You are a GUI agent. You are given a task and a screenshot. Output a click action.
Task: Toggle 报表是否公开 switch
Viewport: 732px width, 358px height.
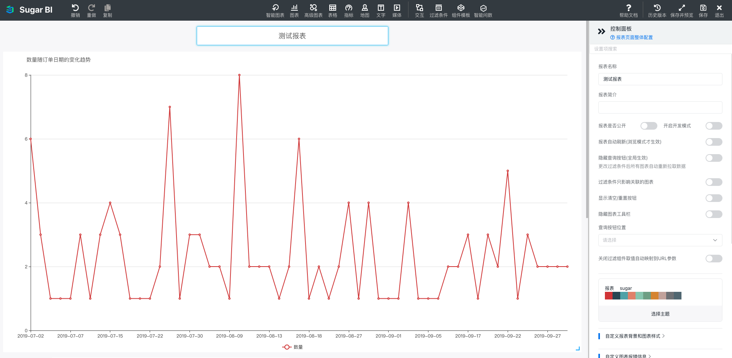649,126
